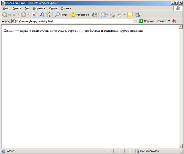The height and width of the screenshot is (154, 184).
Task: Open Favorites (Избранное) star button
Action: tap(79, 15)
